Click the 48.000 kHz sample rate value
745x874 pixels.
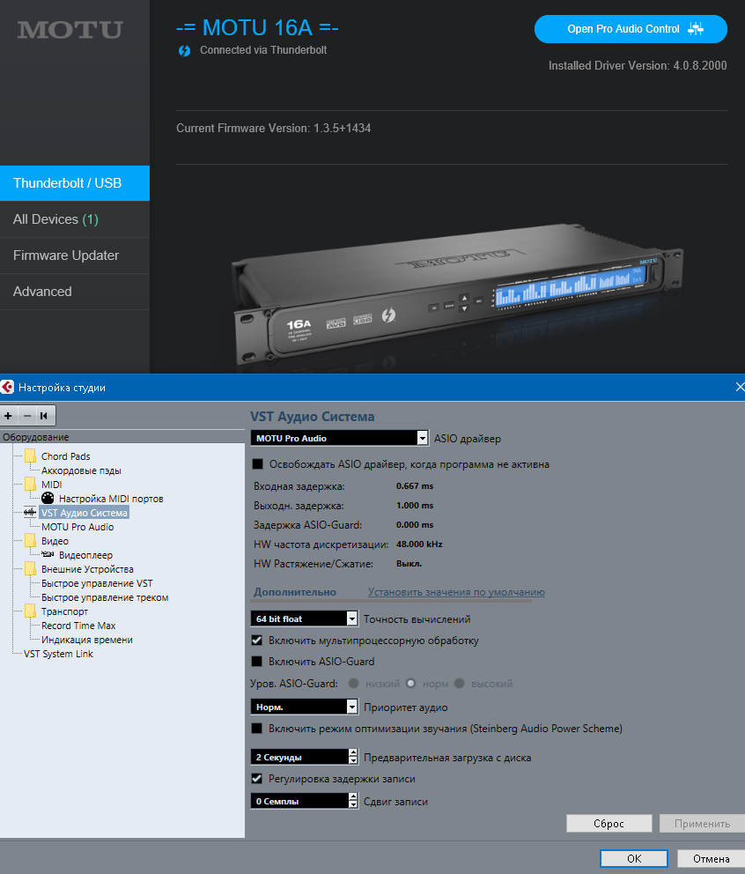pos(419,544)
